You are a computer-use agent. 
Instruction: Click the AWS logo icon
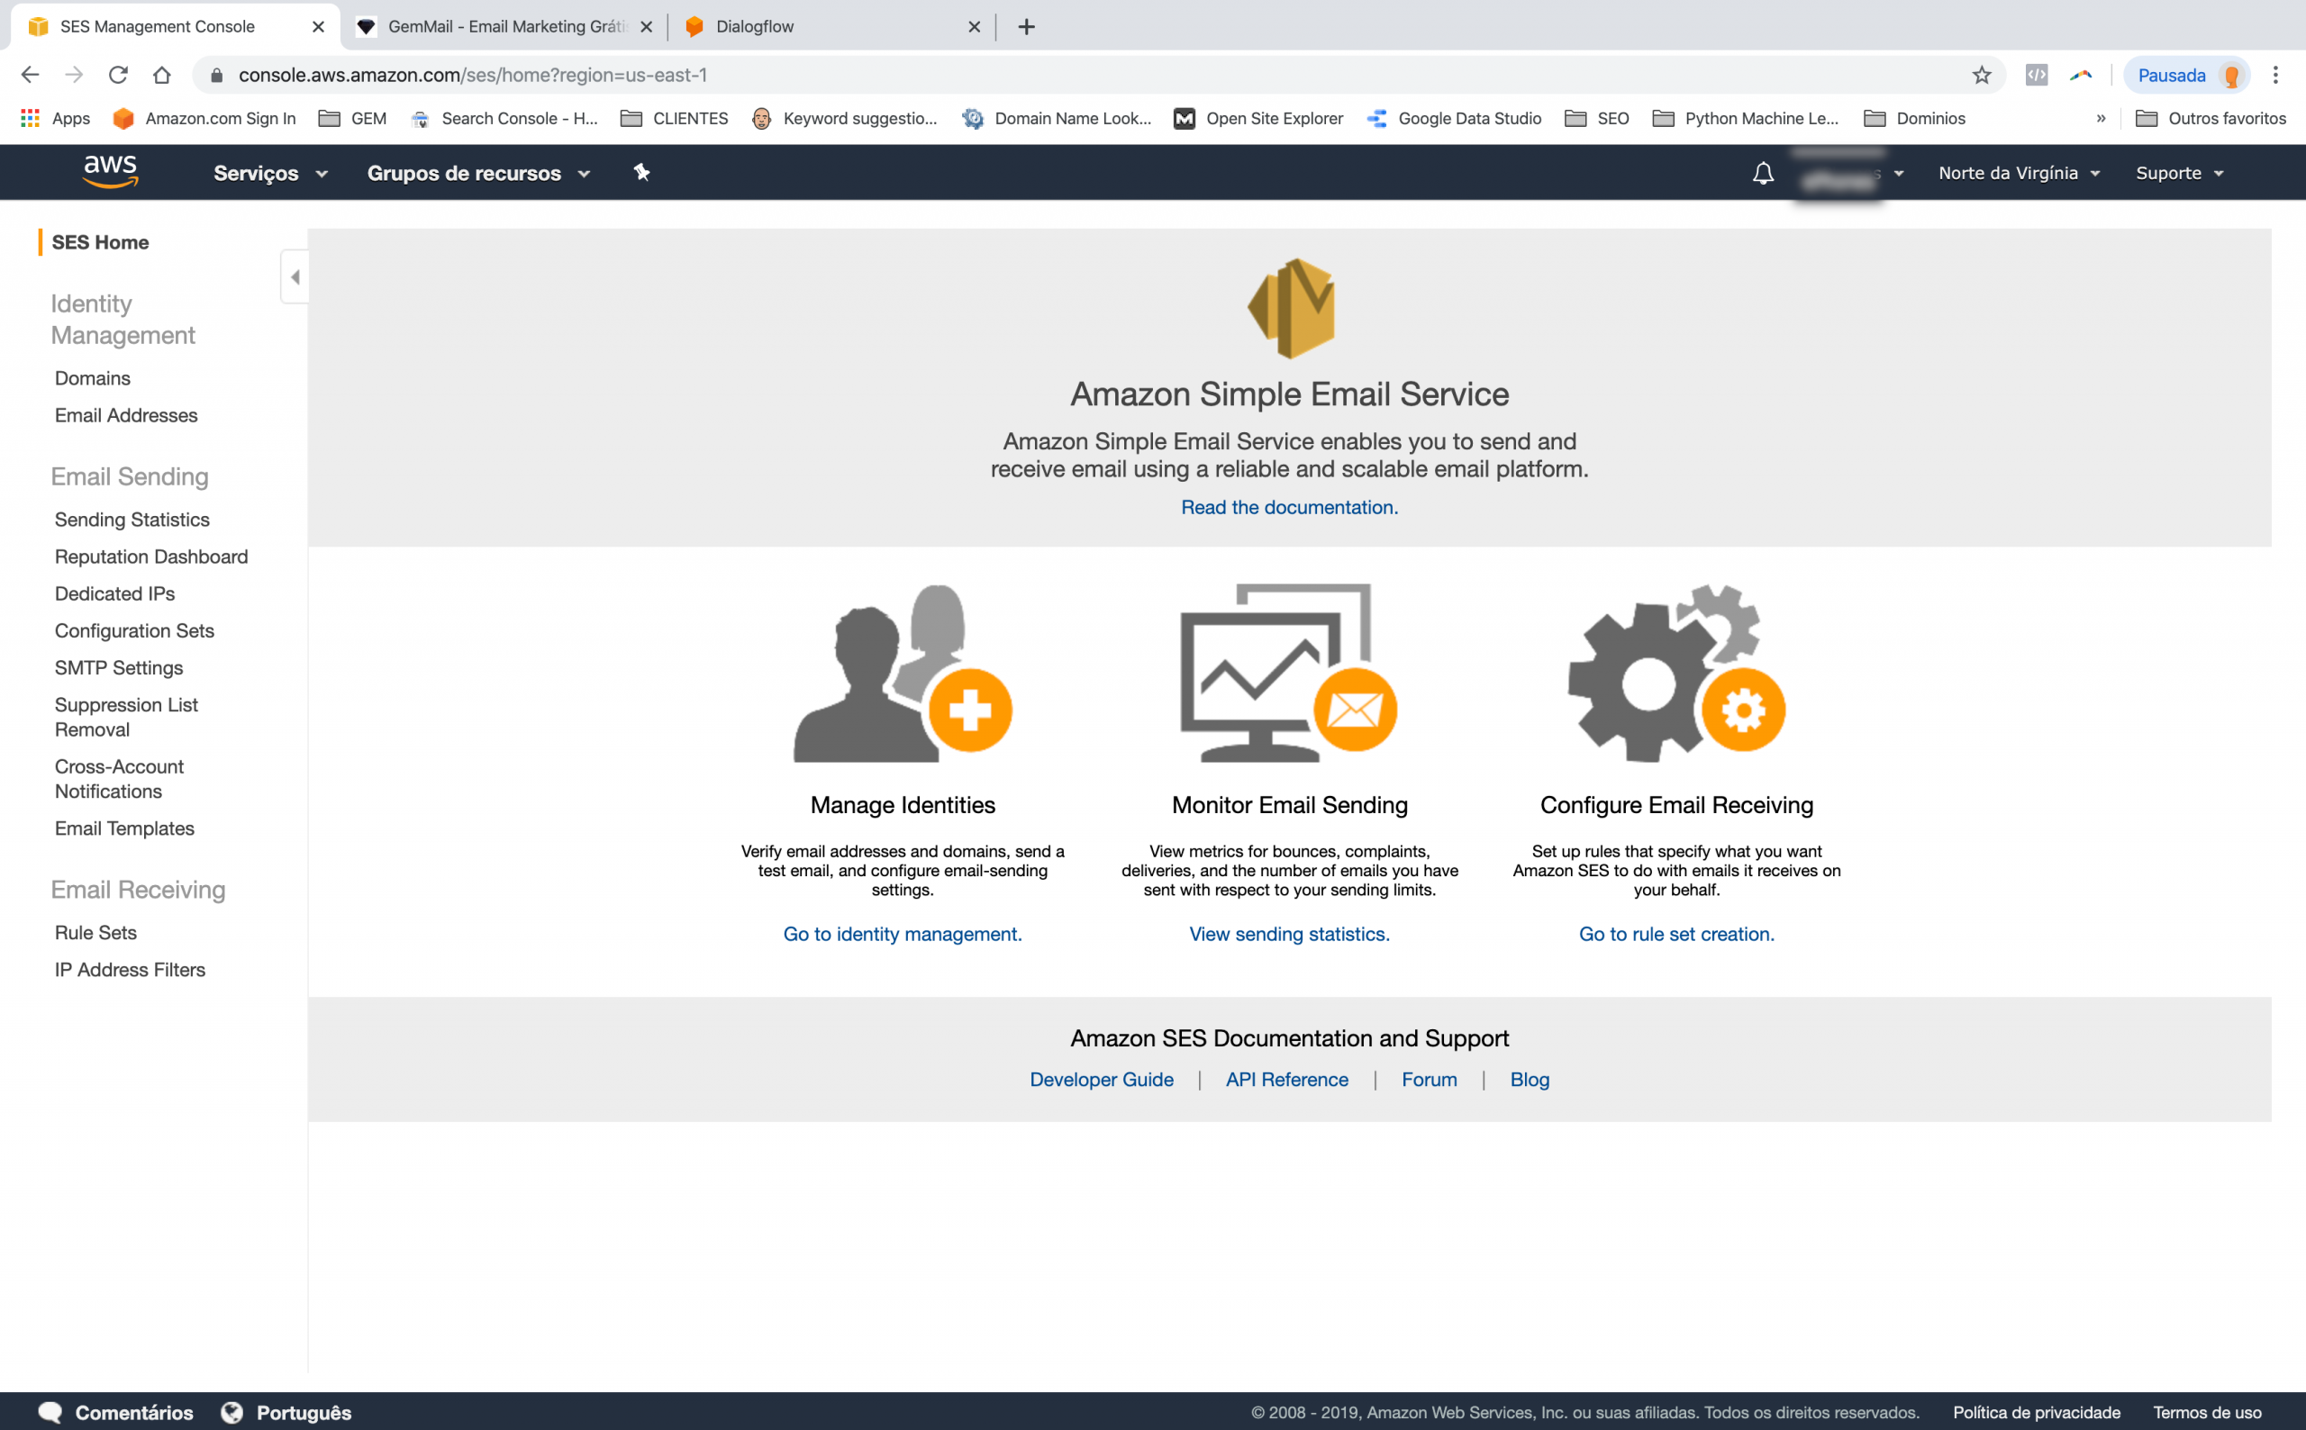pyautogui.click(x=107, y=173)
